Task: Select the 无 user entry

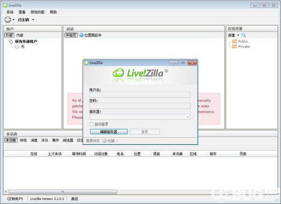Action: 22,47
